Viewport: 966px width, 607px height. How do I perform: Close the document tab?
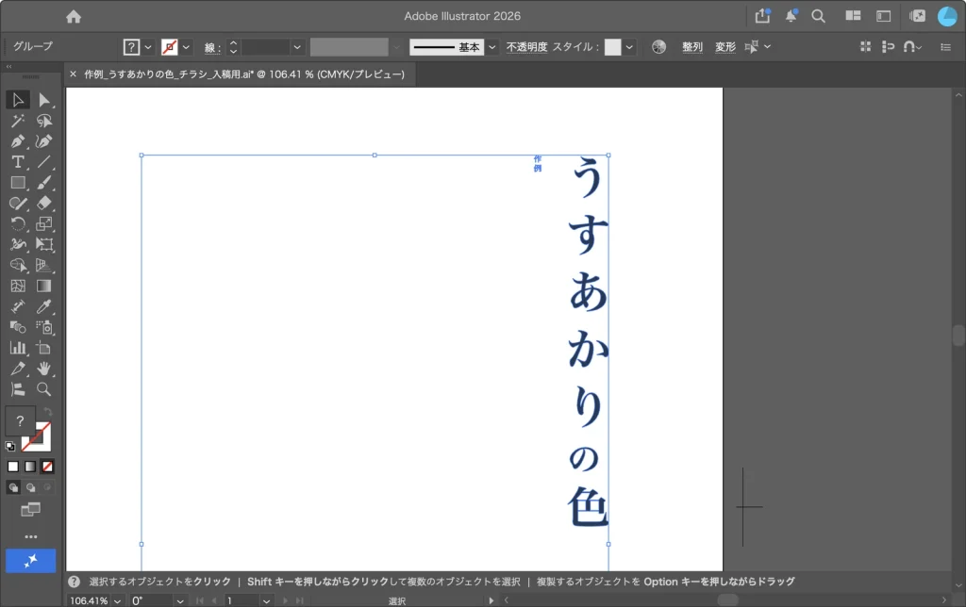(x=73, y=74)
